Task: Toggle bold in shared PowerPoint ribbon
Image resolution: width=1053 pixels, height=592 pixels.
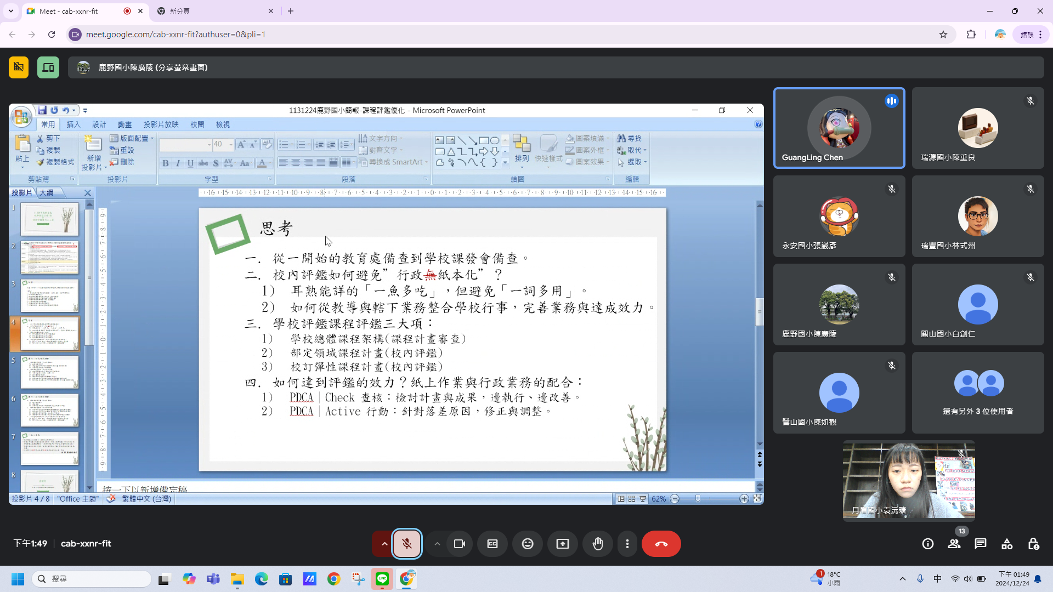Action: tap(166, 163)
